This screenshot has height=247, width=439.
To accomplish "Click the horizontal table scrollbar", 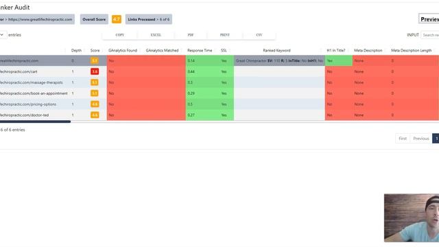I will click(35, 121).
